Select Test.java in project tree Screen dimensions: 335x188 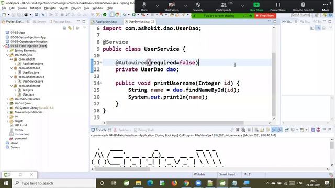click(28, 90)
